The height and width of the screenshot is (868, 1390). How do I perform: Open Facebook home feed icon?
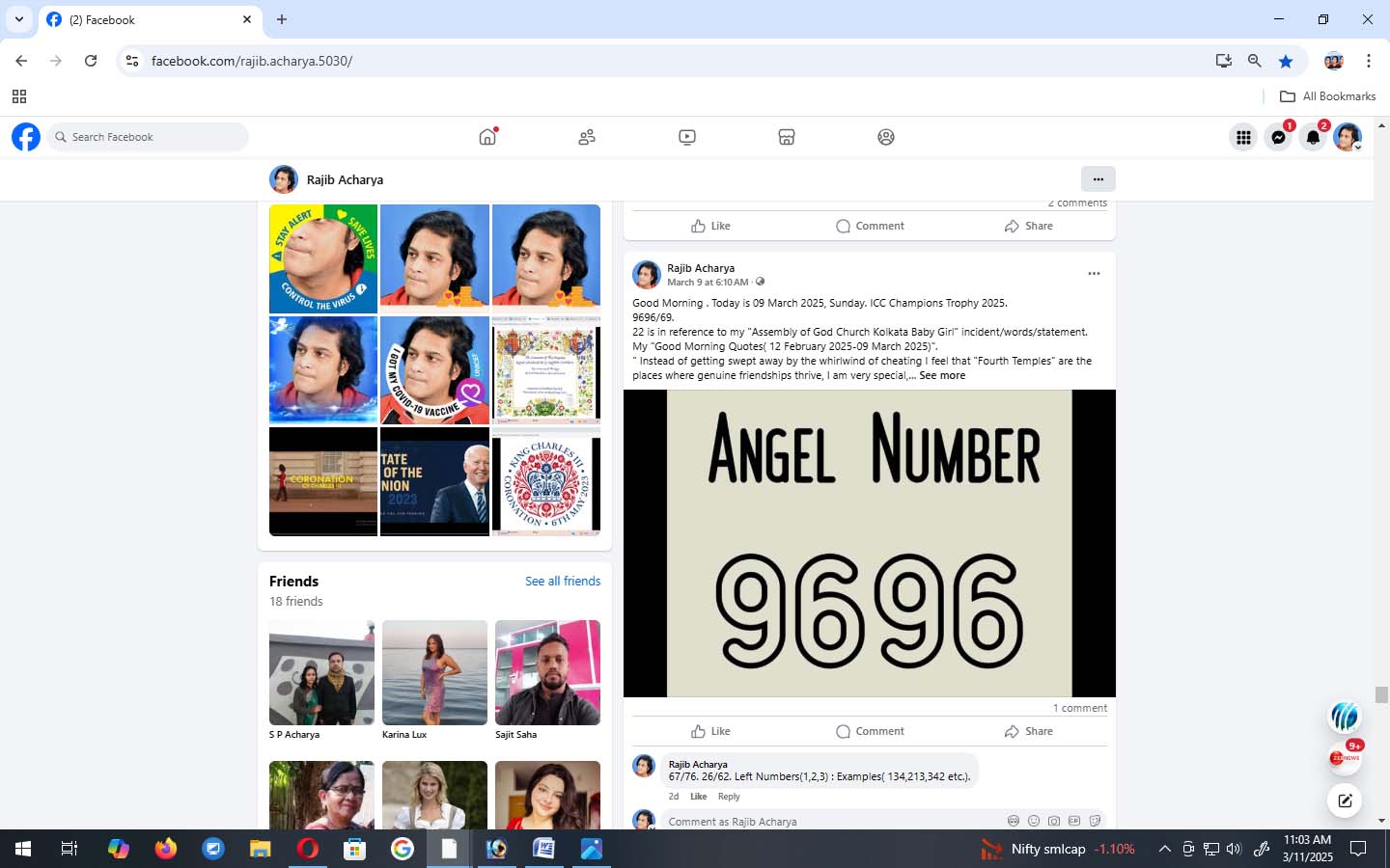(x=487, y=137)
